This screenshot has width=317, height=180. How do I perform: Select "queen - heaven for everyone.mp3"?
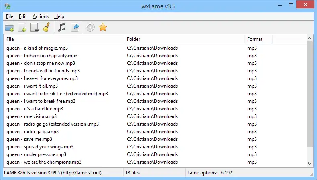(x=42, y=78)
